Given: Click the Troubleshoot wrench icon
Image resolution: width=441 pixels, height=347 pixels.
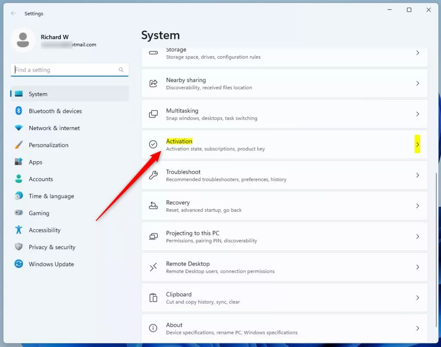Looking at the screenshot, I should [x=153, y=175].
